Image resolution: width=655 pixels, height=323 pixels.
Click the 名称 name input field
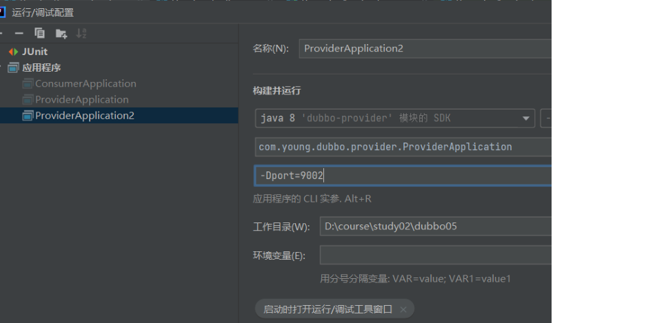coord(424,48)
